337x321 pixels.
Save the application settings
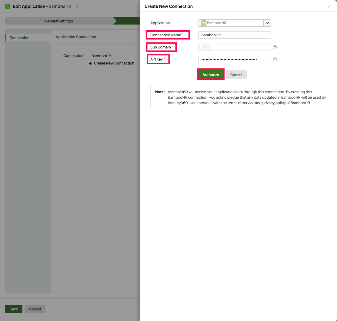pos(14,309)
